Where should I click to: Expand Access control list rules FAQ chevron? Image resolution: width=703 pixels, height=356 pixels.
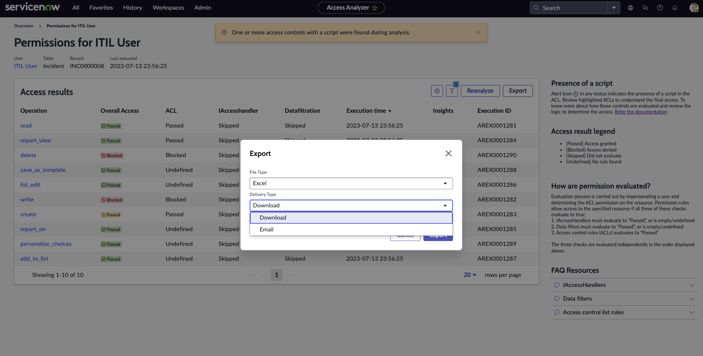(692, 312)
